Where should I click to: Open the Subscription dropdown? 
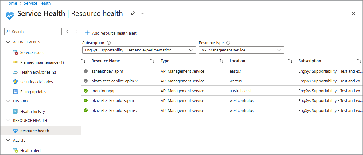pyautogui.click(x=139, y=50)
